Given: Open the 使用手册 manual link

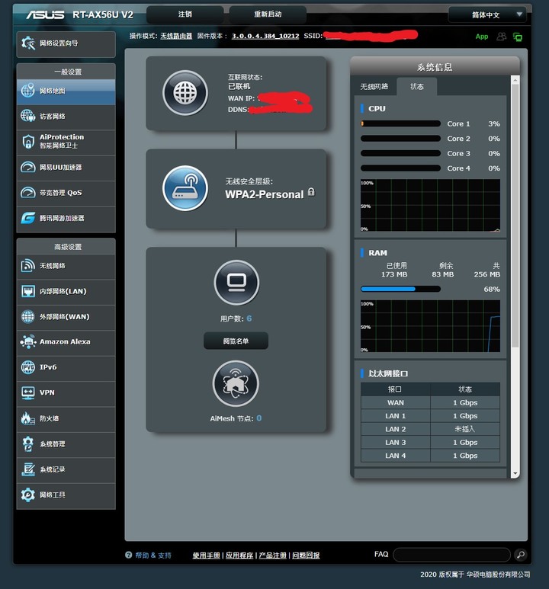Looking at the screenshot, I should [206, 555].
